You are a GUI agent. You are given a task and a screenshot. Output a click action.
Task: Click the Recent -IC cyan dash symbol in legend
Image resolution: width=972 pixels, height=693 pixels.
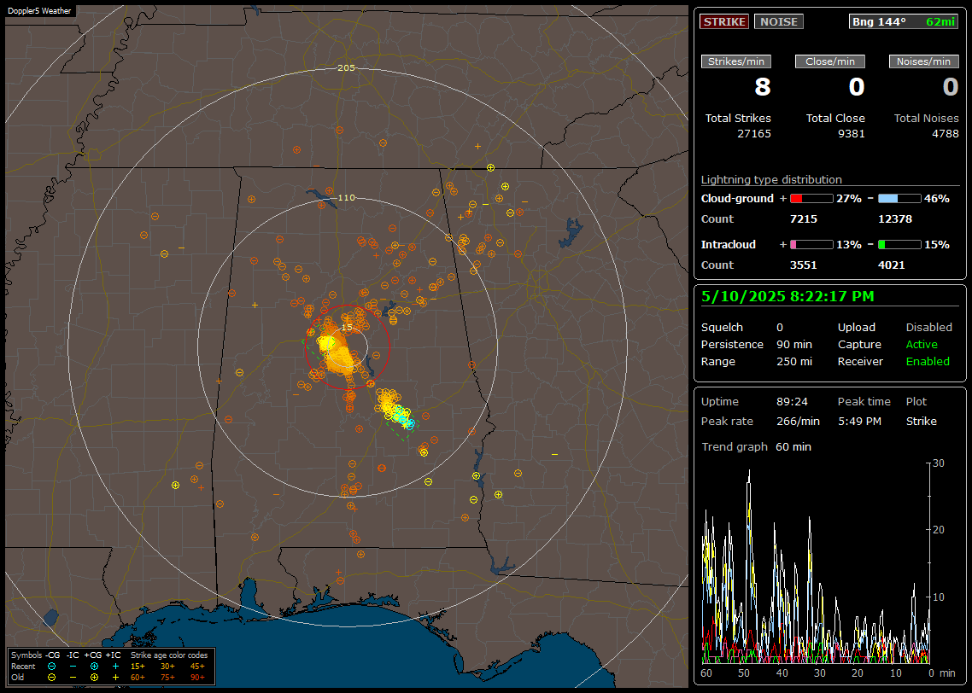tap(73, 667)
